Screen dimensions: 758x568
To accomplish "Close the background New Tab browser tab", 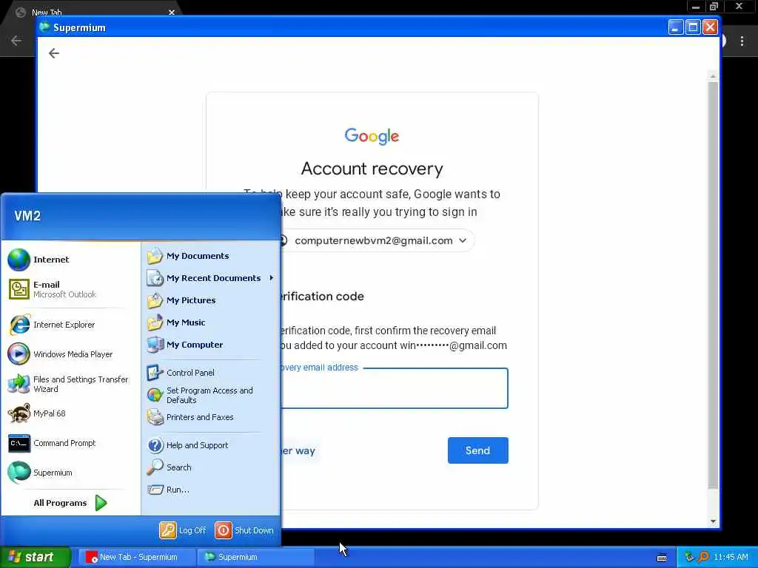I will pos(172,13).
